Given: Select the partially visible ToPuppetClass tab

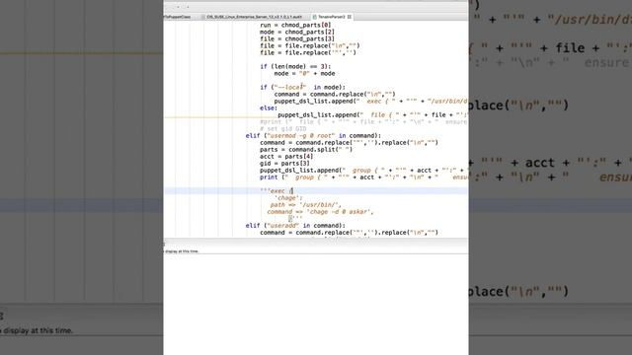Looking at the screenshot, I should click(178, 17).
